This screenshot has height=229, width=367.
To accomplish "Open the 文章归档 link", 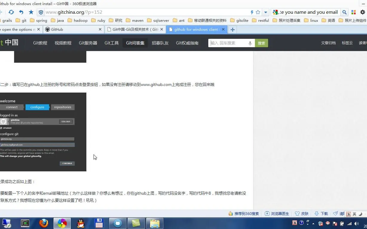I will pyautogui.click(x=328, y=43).
